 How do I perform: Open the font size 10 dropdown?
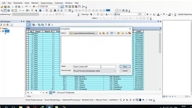(145, 14)
